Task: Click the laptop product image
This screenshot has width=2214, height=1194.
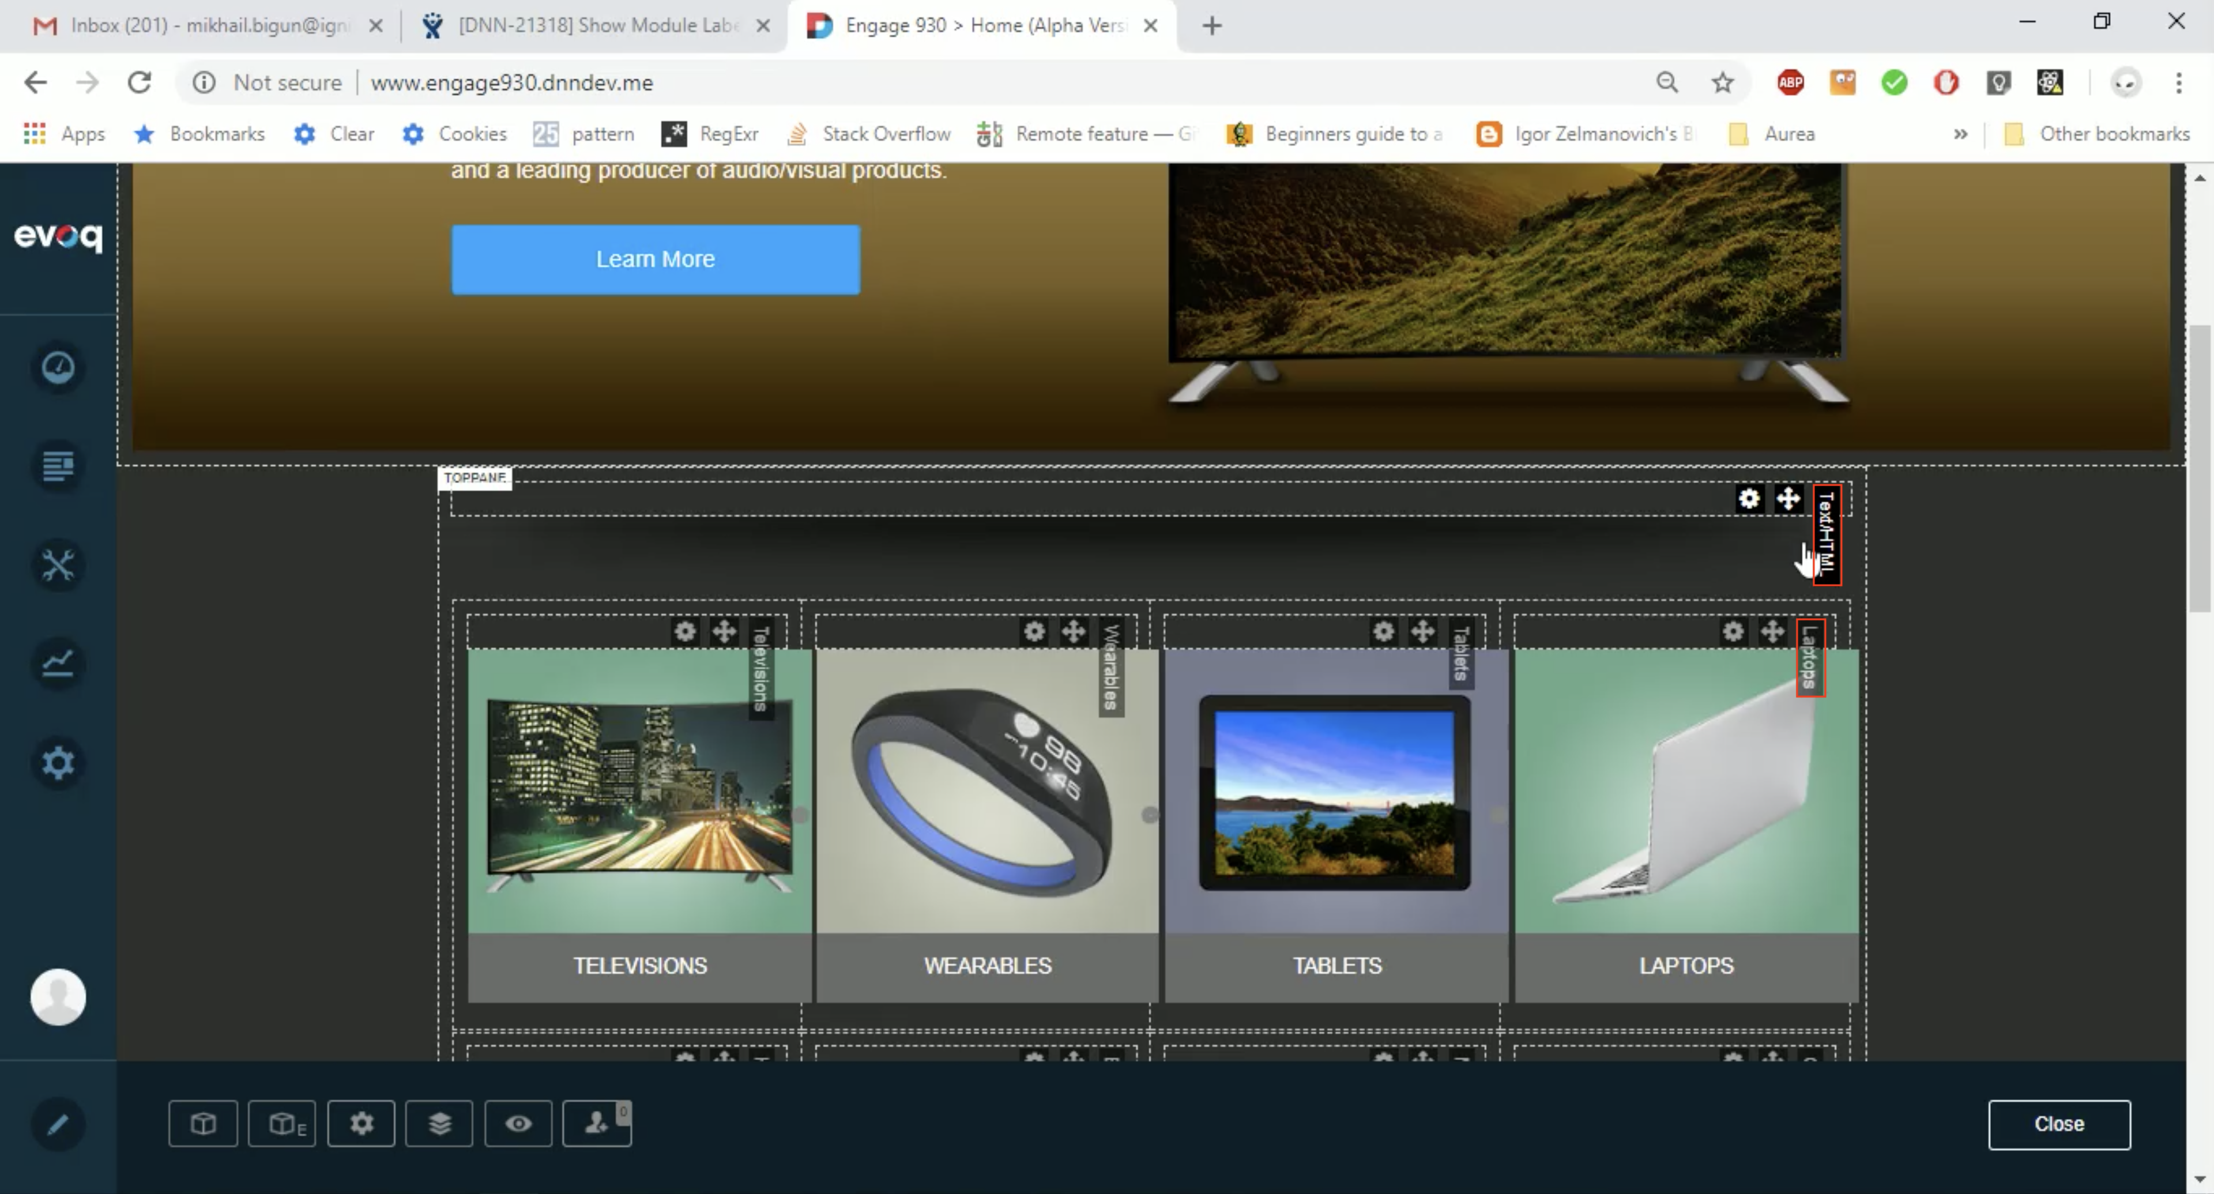Action: 1686,791
